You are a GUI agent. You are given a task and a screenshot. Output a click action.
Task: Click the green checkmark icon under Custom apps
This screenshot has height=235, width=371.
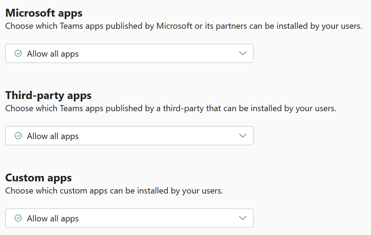18,218
